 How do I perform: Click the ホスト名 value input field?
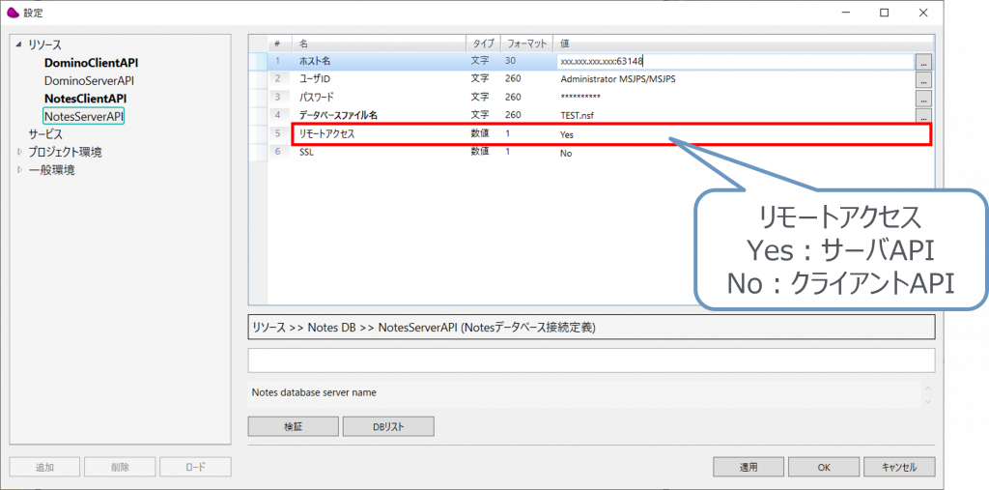[x=734, y=61]
